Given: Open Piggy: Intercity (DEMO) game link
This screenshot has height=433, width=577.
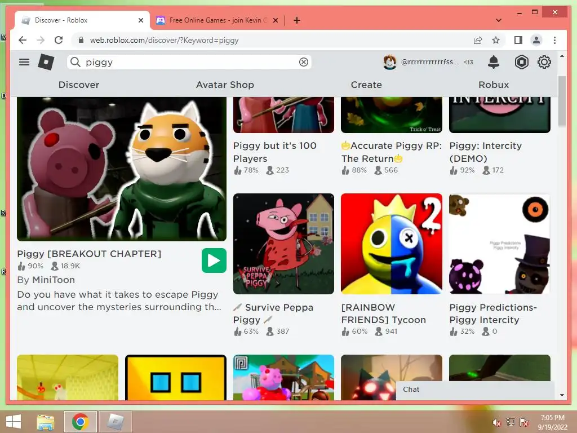Looking at the screenshot, I should click(x=485, y=152).
